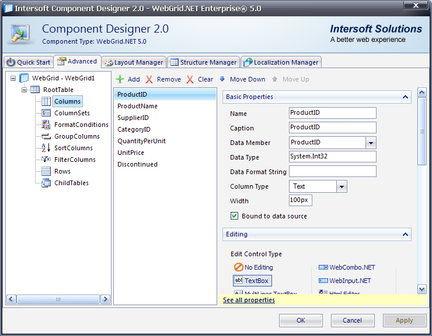Click the ChildTables node icon

tap(46, 183)
